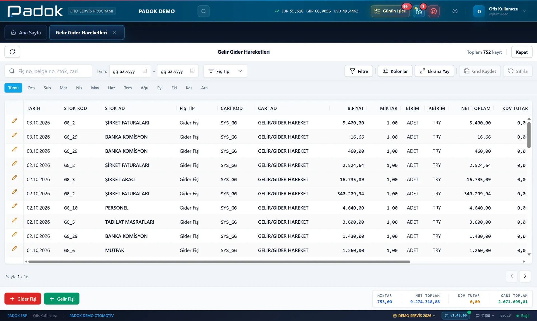Screen dimensions: 537x321
Task: Click Ekrana Yay expand button
Action: click(434, 71)
